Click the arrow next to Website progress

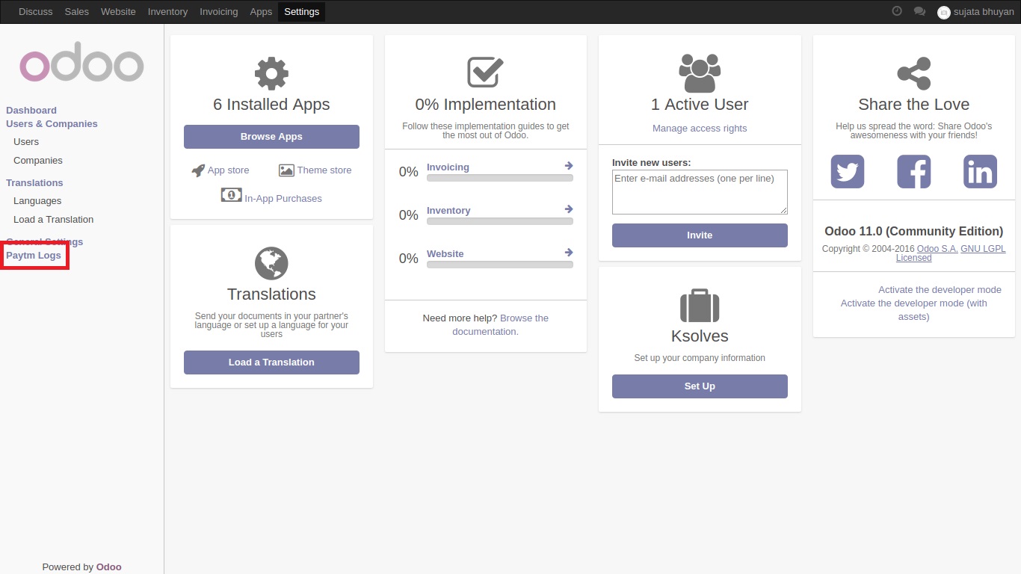pos(569,253)
